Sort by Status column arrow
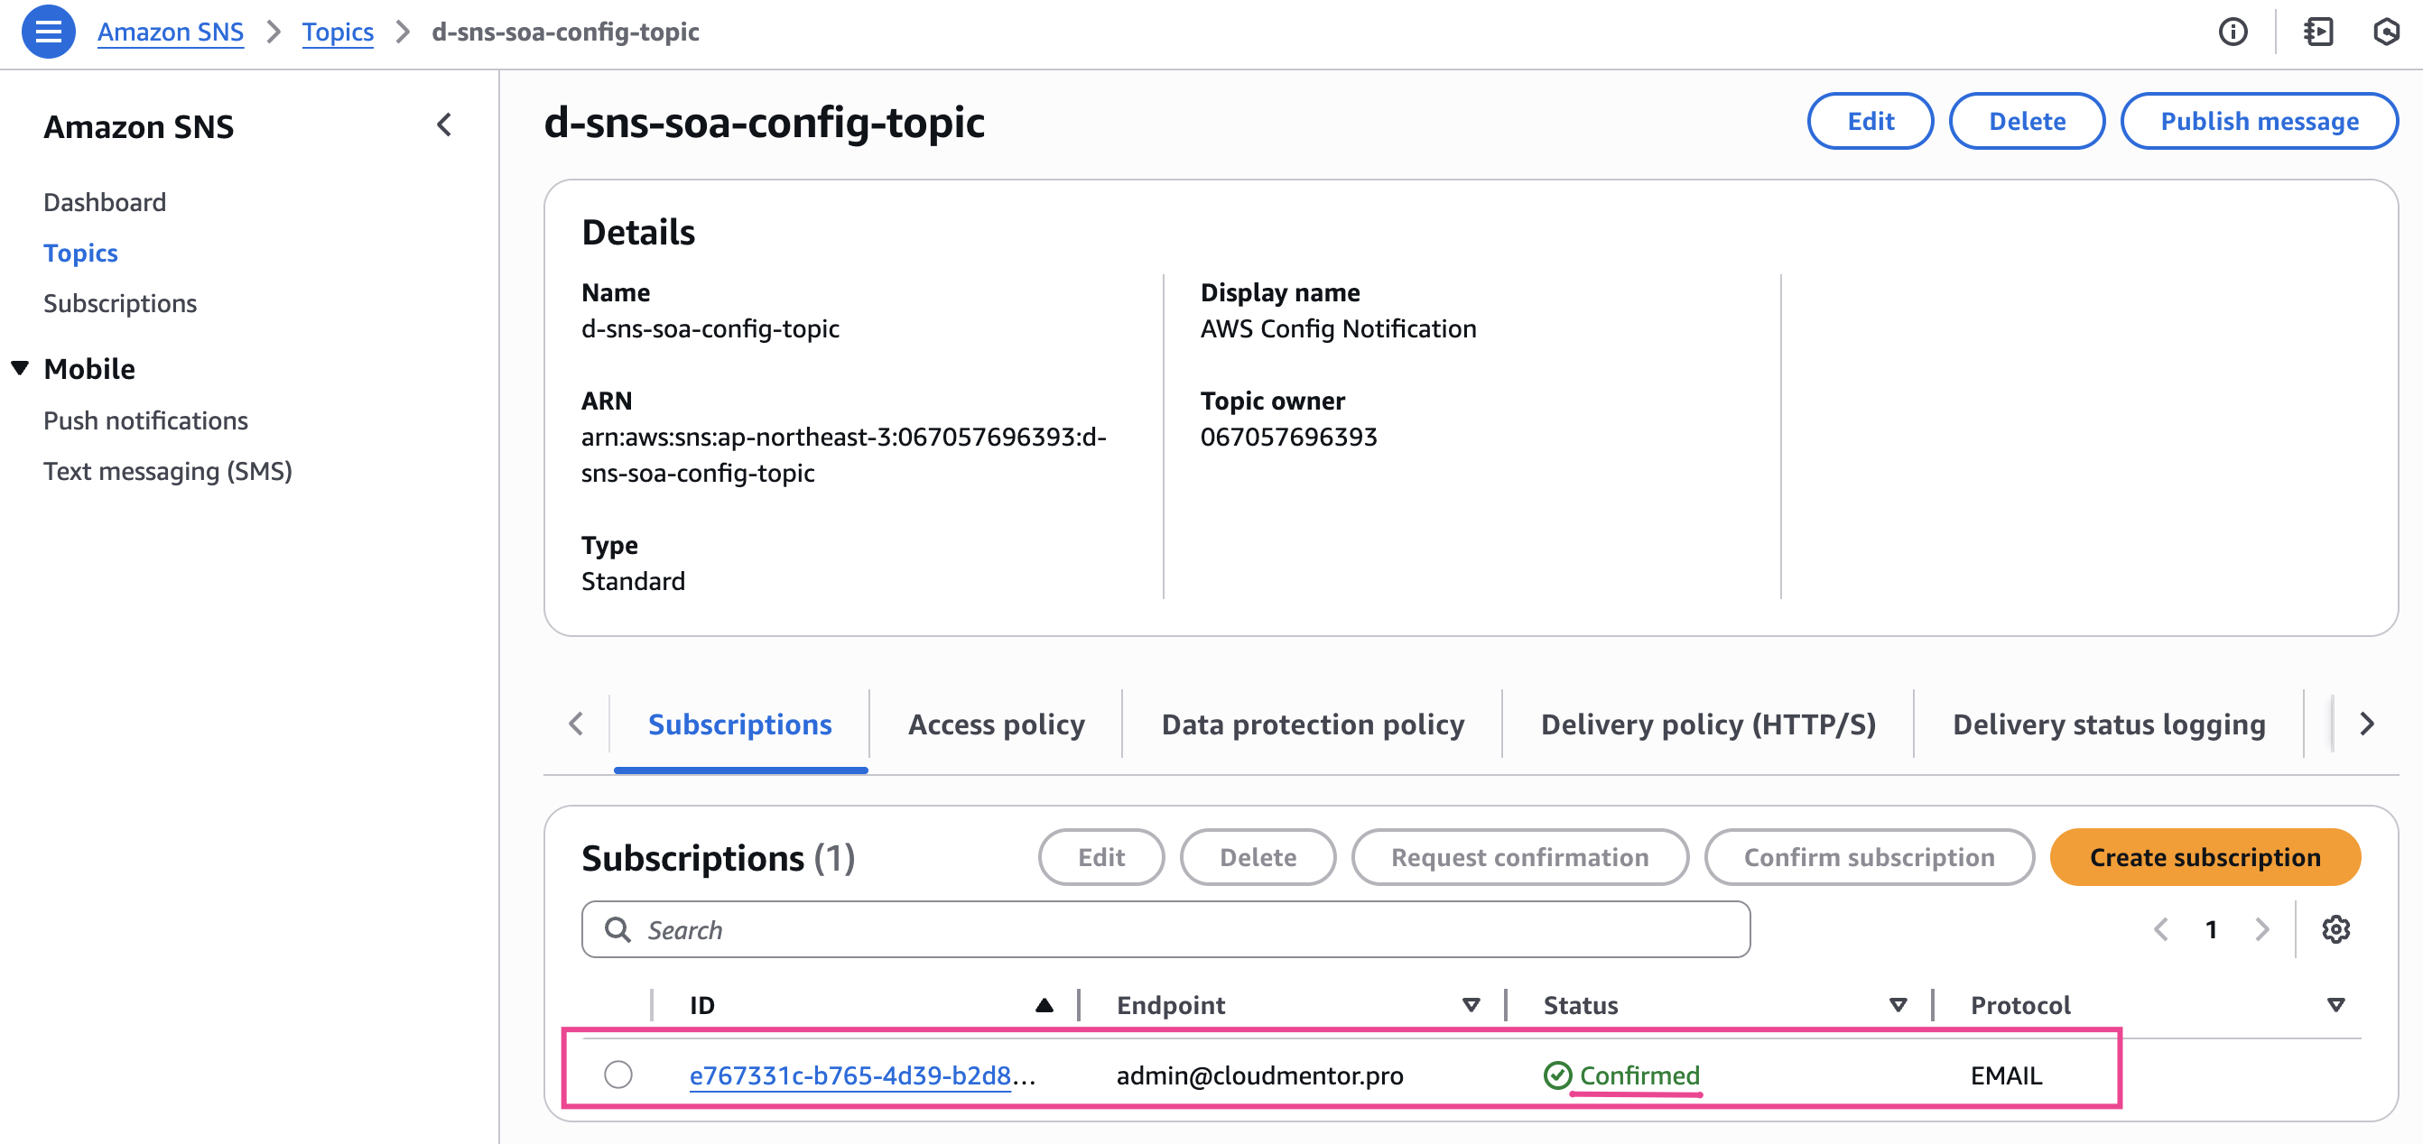Viewport: 2423px width, 1144px height. [1898, 1005]
